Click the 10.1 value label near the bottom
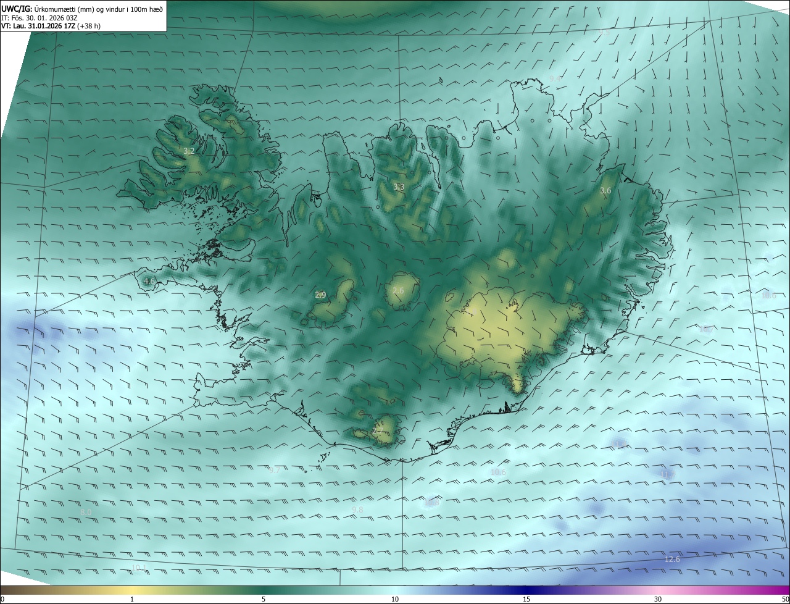Screen dimensions: 790x604 coord(139,568)
